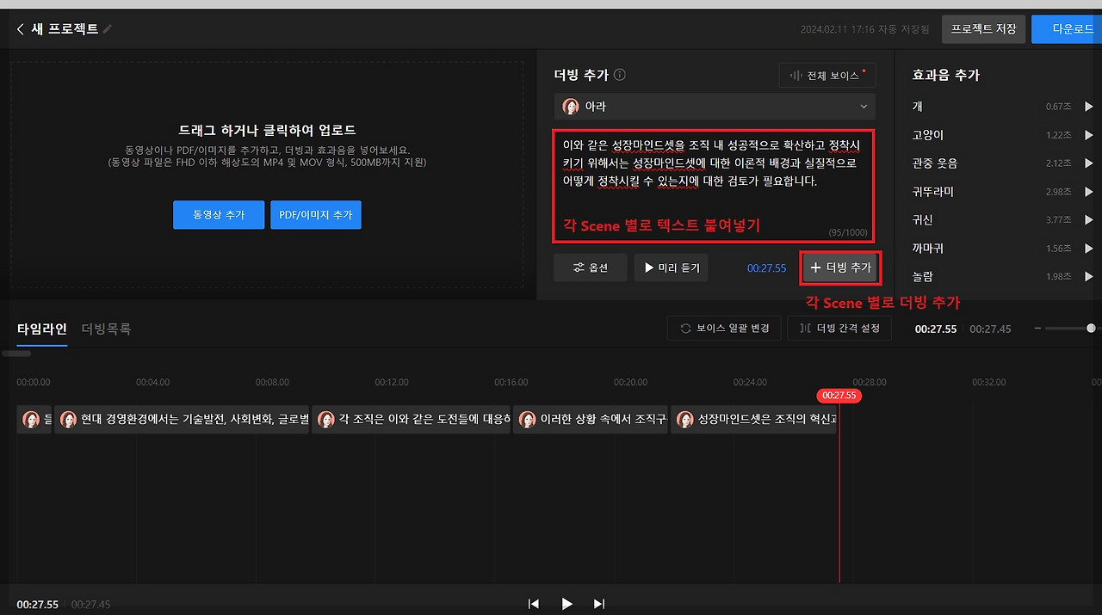Click the timeline zoom slider handle

pyautogui.click(x=1091, y=328)
